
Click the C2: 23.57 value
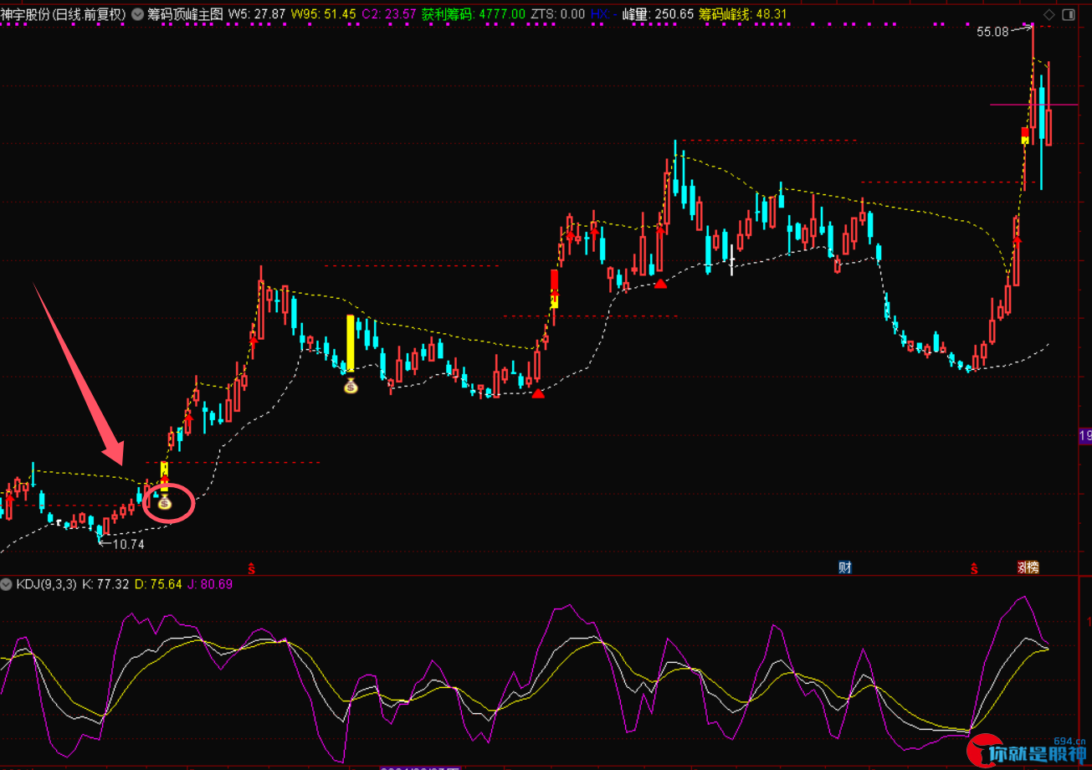point(388,14)
